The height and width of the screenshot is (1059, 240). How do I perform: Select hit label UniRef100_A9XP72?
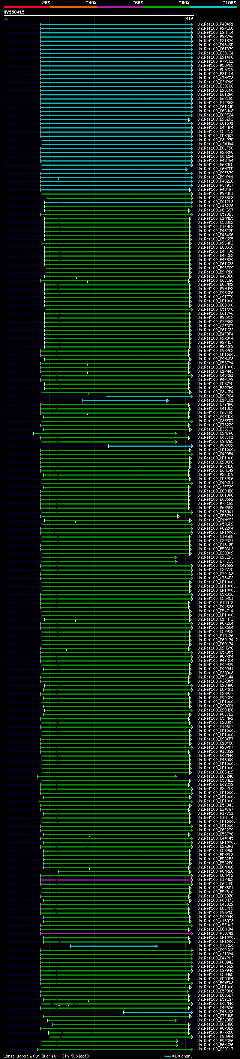tap(215, 446)
